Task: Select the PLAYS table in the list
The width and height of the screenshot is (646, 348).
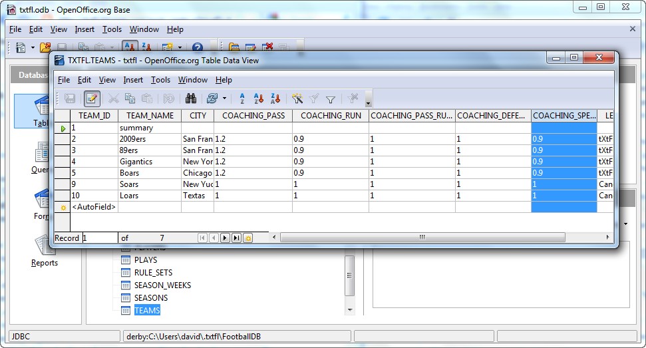Action: [x=146, y=260]
